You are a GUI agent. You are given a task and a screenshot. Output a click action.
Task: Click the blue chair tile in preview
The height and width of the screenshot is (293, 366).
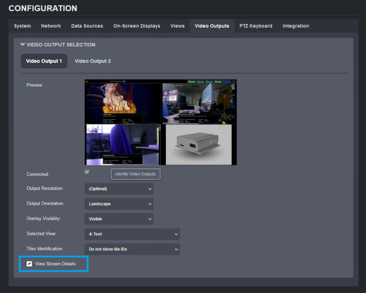click(x=123, y=145)
